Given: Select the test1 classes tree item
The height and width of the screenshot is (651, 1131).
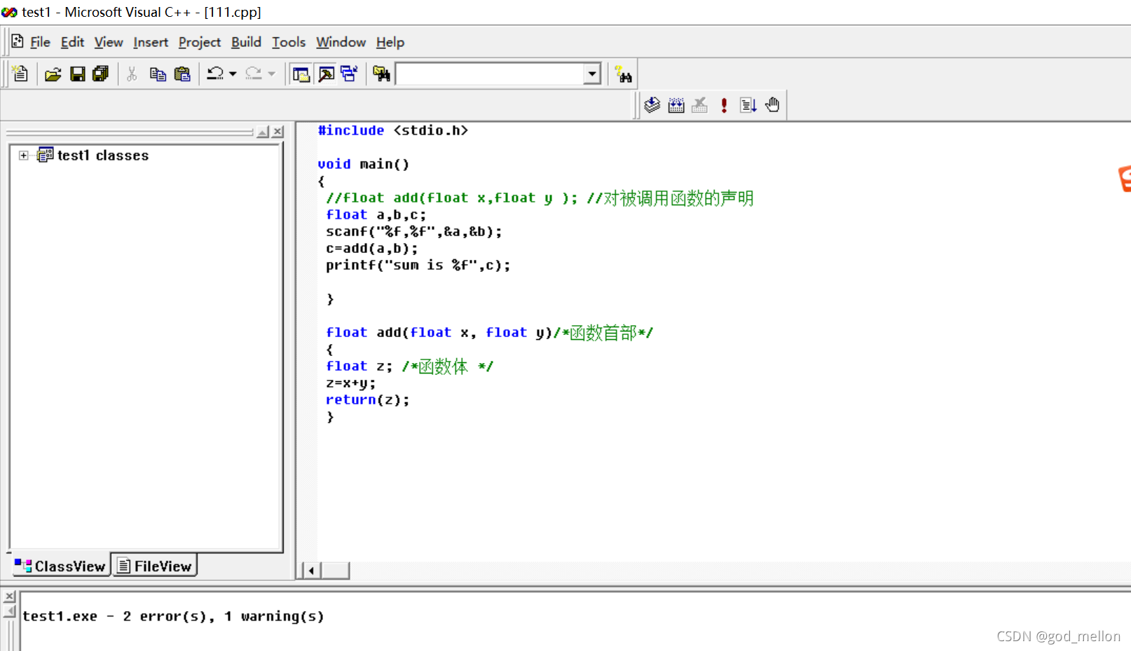Looking at the screenshot, I should [103, 156].
